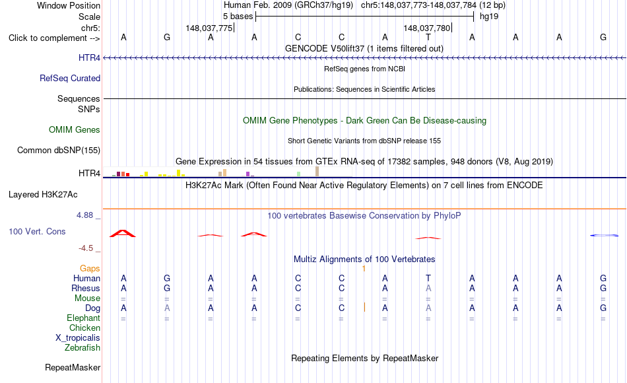Click the HTR4 gene intron arrow line
The image size is (627, 383).
[x=365, y=58]
